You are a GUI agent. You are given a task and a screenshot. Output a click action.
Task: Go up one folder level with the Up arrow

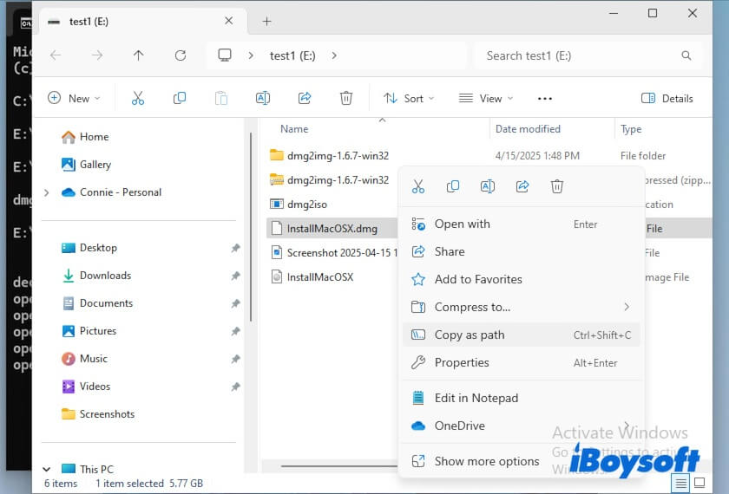138,55
